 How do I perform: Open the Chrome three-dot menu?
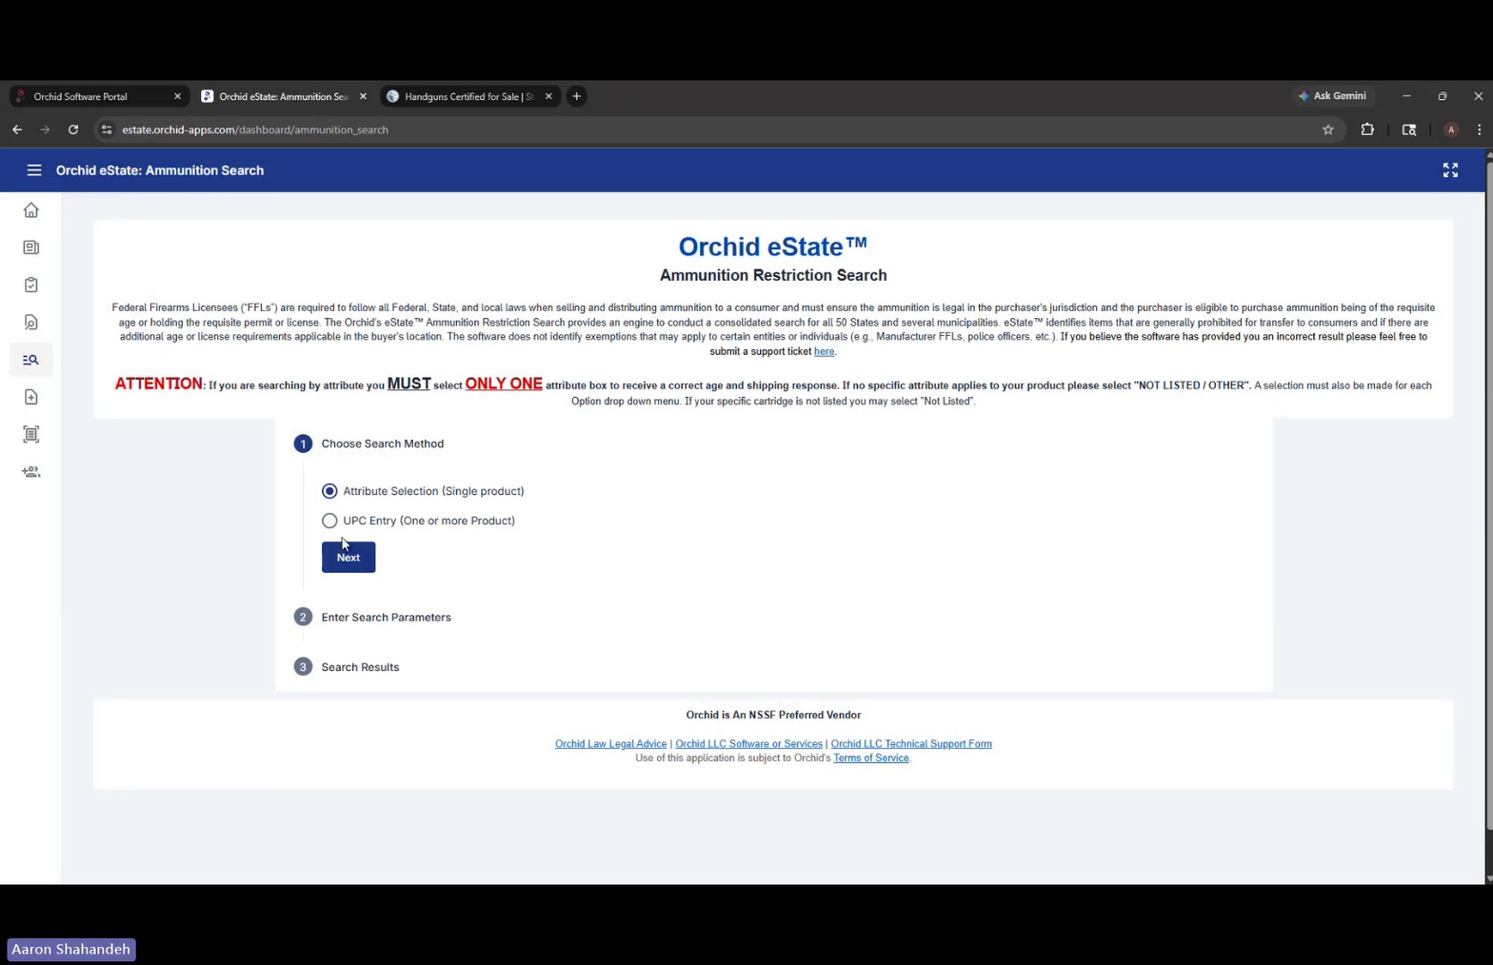click(1479, 129)
